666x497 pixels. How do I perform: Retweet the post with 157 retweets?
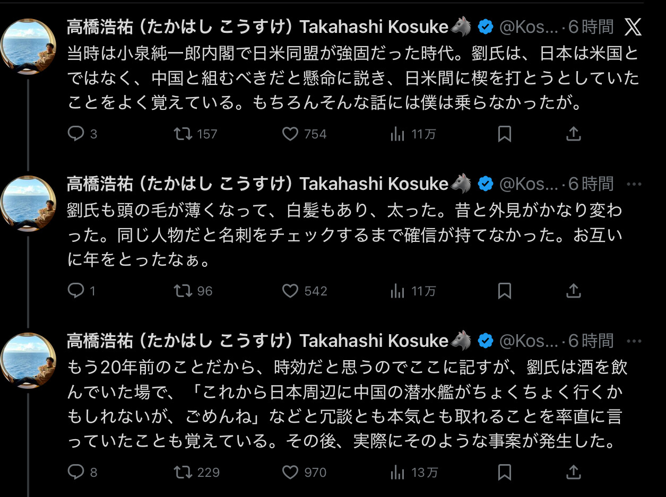click(x=184, y=134)
